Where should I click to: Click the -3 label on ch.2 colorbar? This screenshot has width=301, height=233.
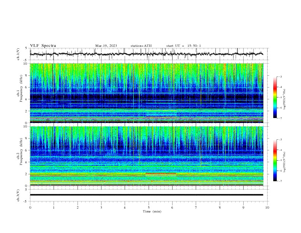pyautogui.click(x=280, y=140)
